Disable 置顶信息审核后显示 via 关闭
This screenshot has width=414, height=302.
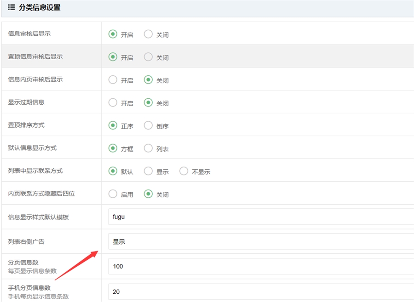click(148, 57)
